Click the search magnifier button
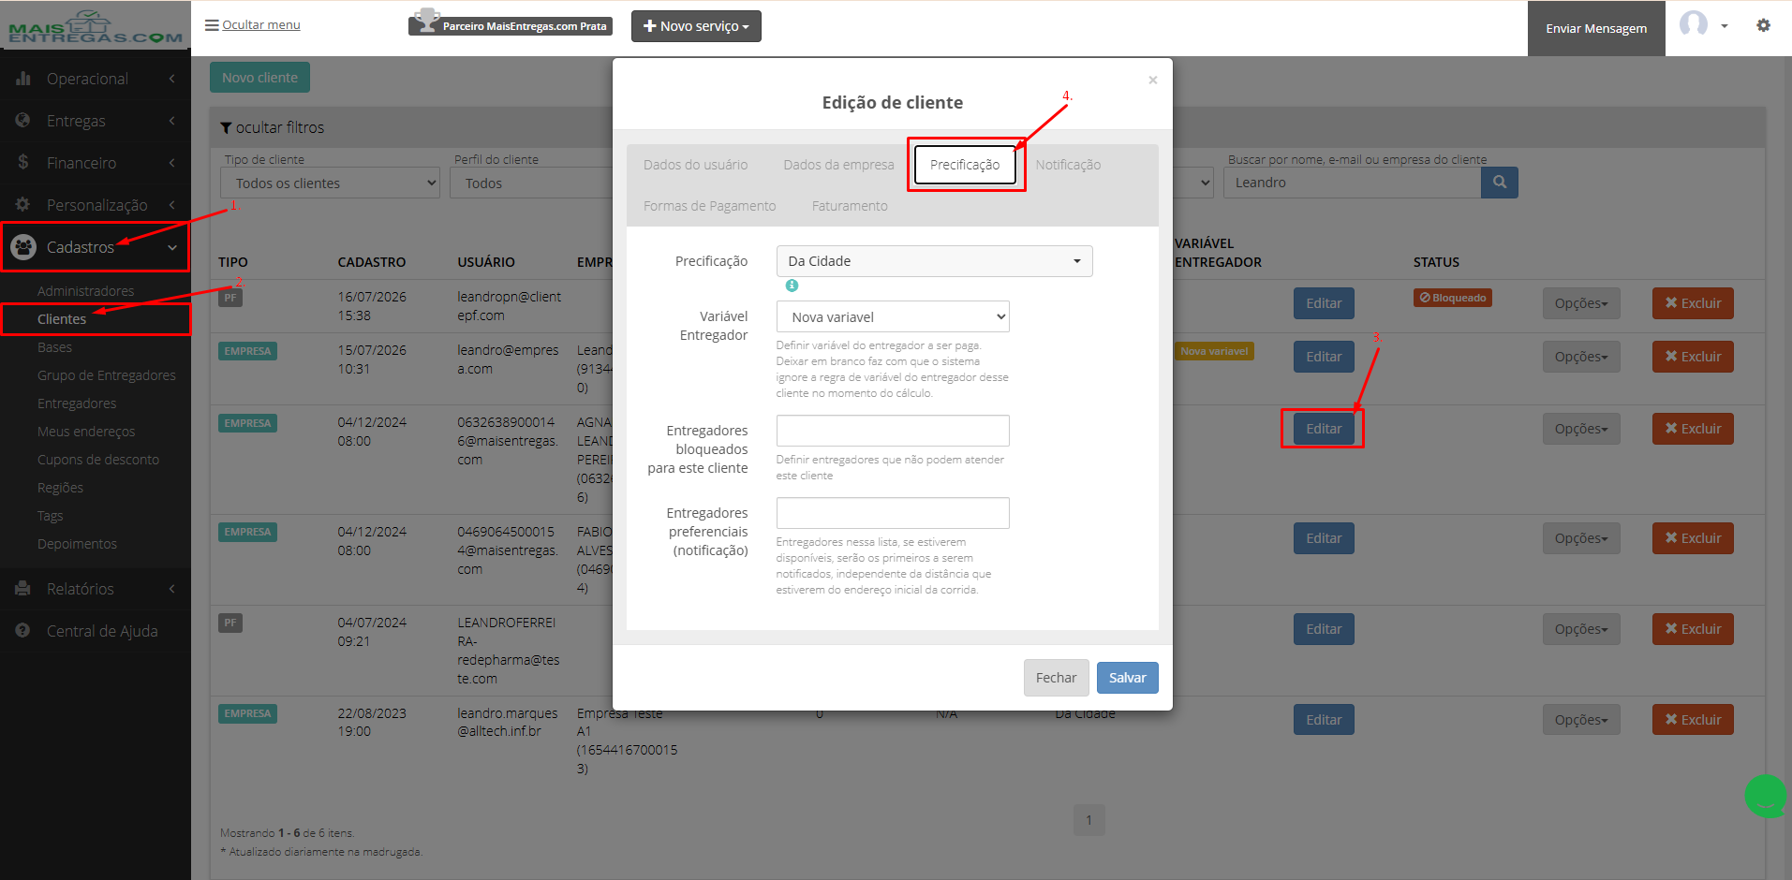 [x=1499, y=183]
